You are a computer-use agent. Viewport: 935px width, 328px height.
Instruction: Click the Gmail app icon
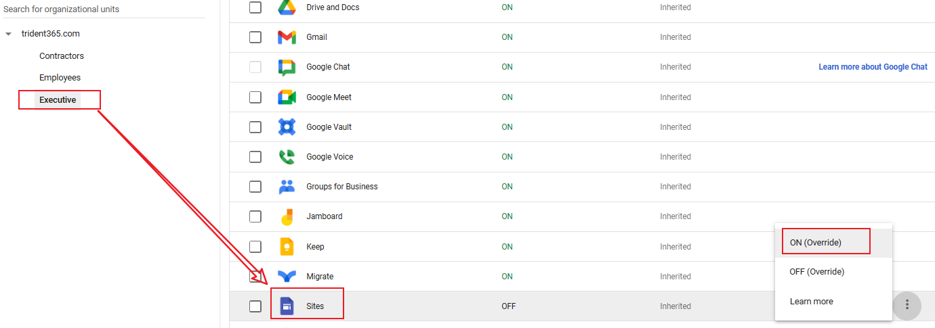[287, 37]
